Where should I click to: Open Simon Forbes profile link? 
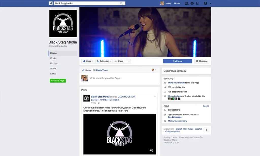174,96
